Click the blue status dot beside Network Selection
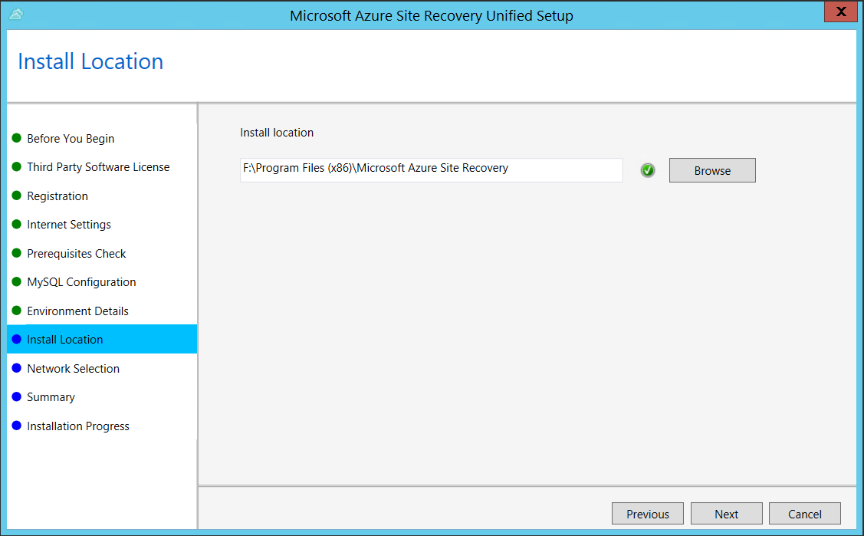The height and width of the screenshot is (536, 864). coord(17,368)
